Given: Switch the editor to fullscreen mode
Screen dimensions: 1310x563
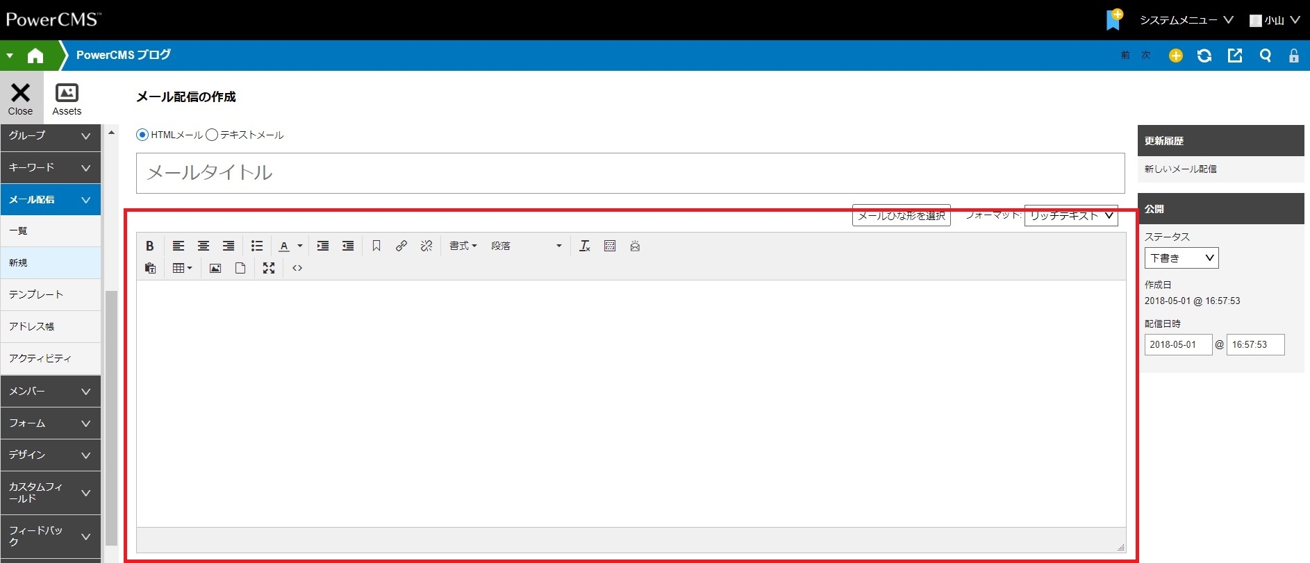Looking at the screenshot, I should (x=269, y=268).
